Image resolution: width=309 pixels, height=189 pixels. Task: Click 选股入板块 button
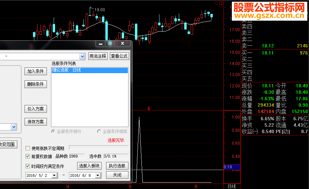click(89, 166)
